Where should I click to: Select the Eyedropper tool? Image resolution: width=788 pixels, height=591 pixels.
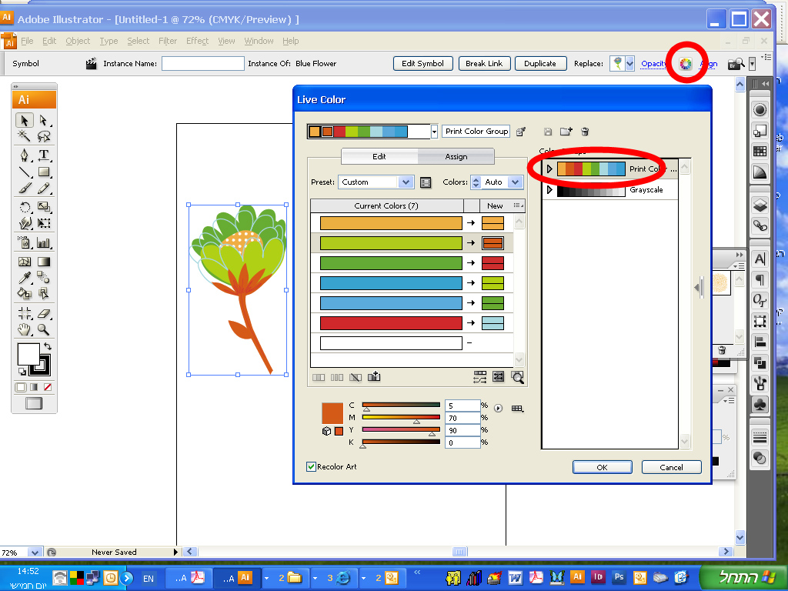[24, 277]
